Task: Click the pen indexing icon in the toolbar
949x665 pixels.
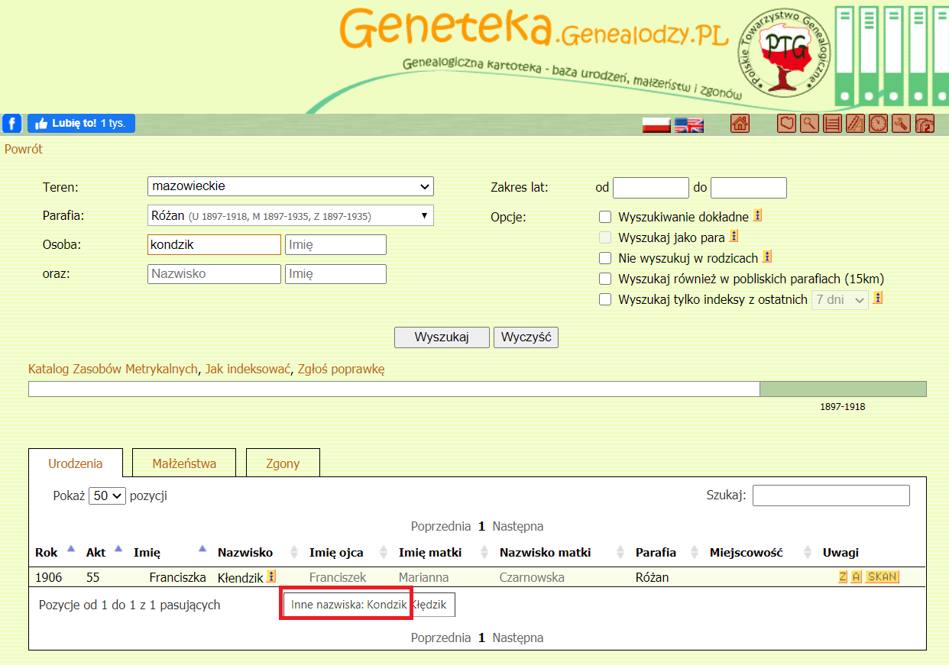Action: click(x=855, y=123)
